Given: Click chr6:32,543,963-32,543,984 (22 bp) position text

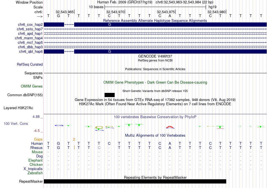Looking at the screenshot, I should [184, 2].
